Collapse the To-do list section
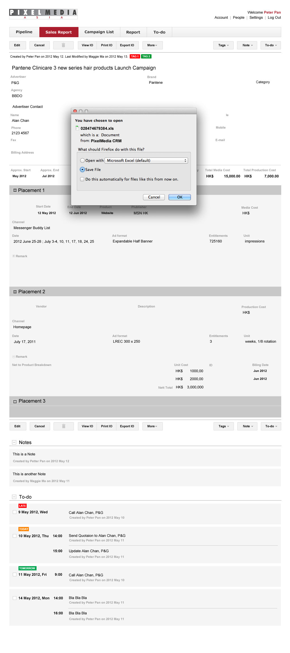 point(14,497)
